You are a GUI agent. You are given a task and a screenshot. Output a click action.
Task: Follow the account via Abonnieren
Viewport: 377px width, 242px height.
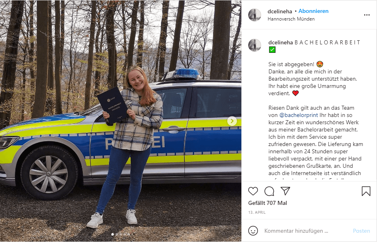(313, 11)
